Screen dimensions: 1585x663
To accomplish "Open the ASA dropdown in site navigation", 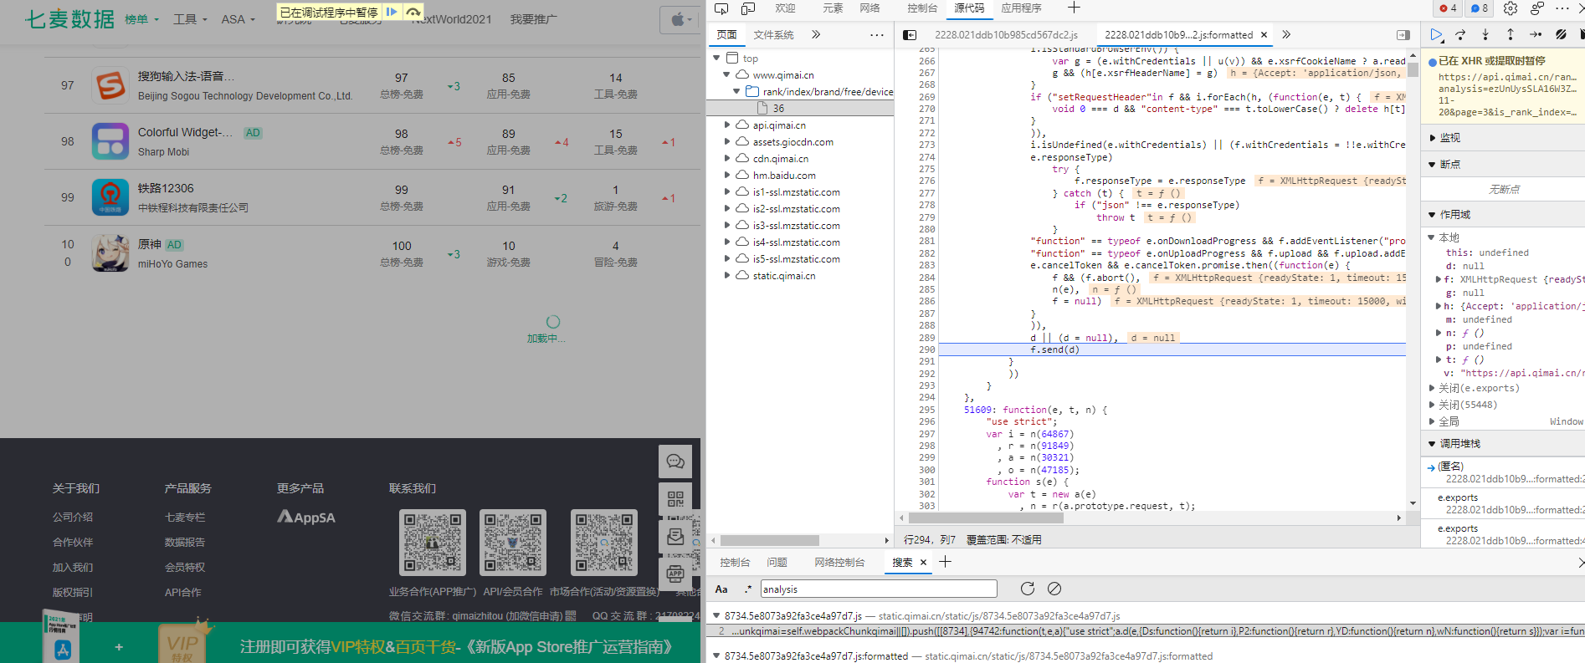I will pyautogui.click(x=238, y=19).
